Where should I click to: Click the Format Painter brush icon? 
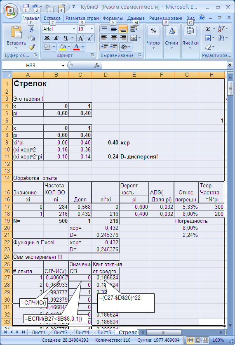32,47
